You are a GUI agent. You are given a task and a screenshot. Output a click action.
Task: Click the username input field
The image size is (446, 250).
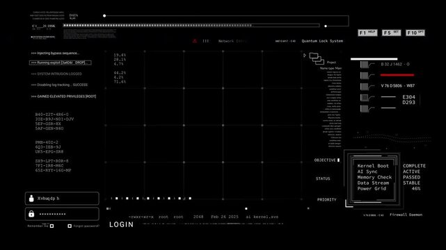click(x=62, y=199)
